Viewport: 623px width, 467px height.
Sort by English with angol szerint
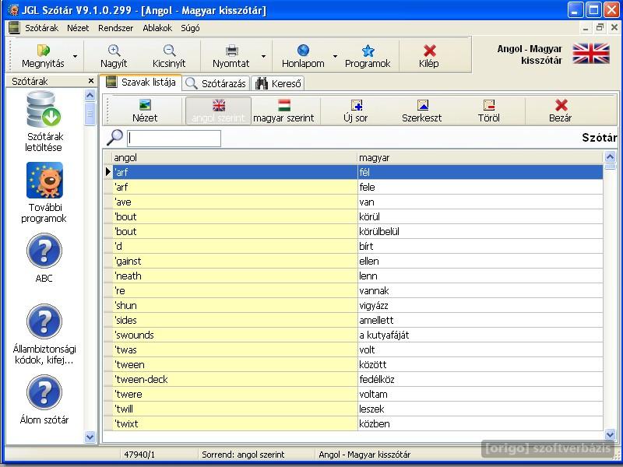218,111
